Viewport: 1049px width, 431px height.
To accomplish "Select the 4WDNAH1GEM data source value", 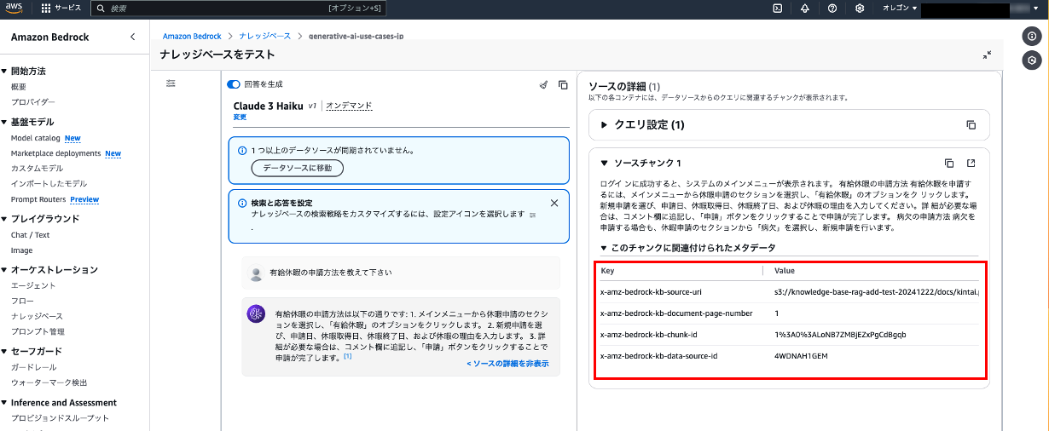I will click(801, 356).
